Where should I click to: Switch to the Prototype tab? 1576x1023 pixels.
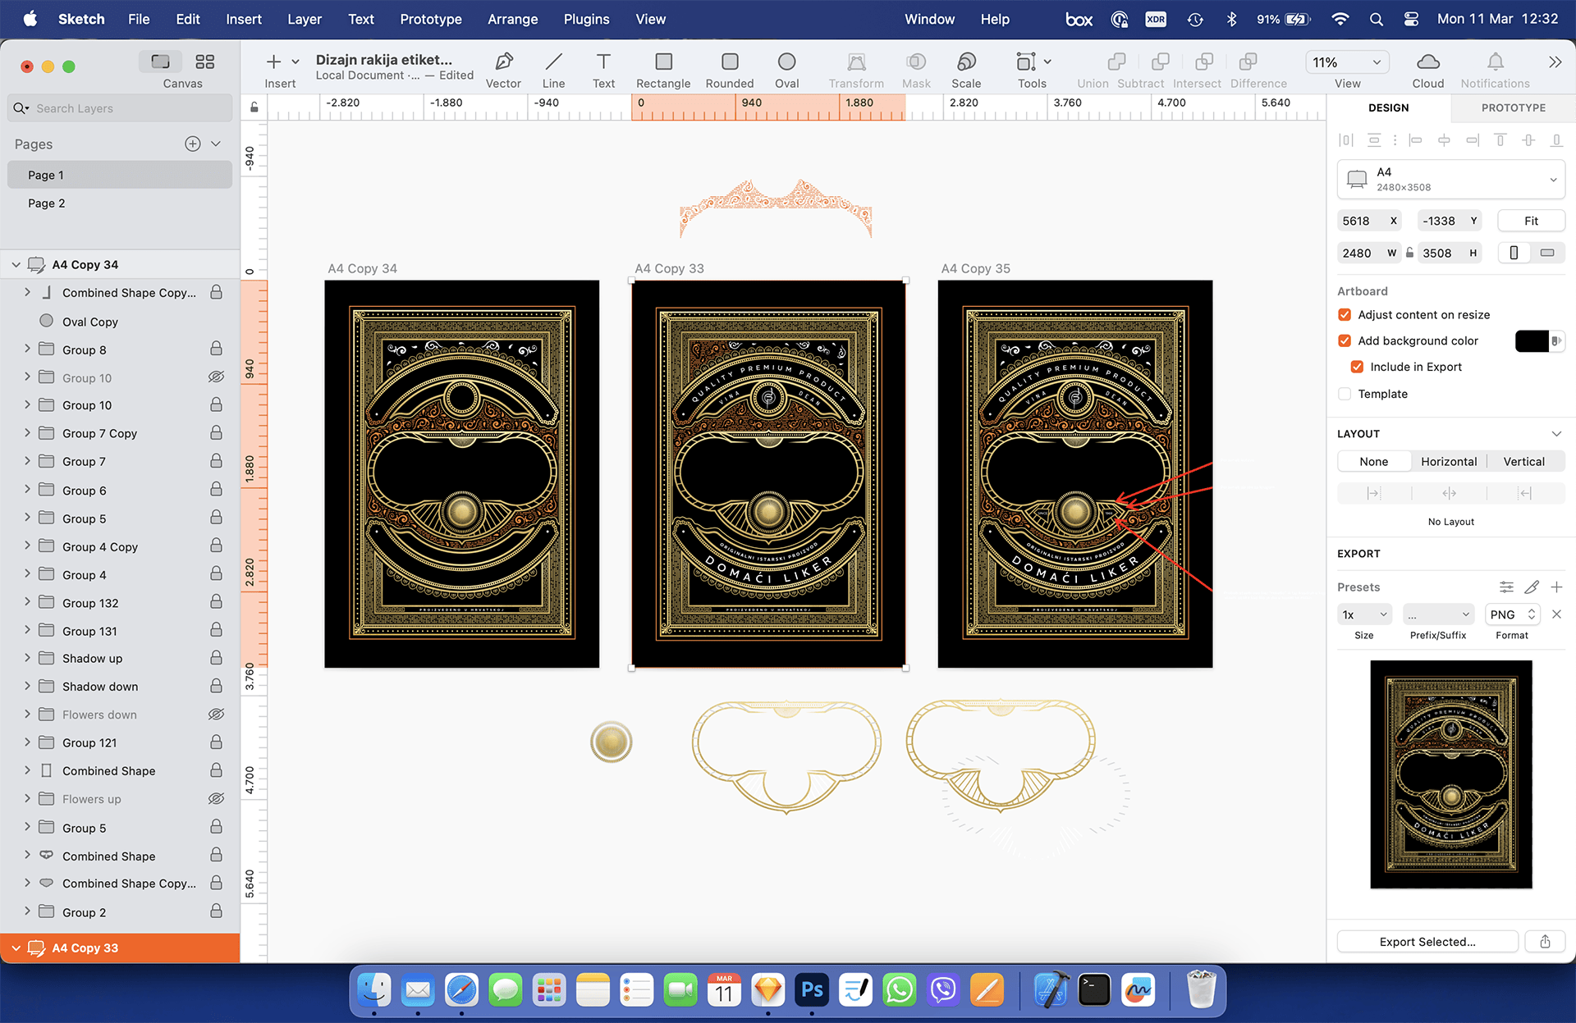(x=1513, y=107)
